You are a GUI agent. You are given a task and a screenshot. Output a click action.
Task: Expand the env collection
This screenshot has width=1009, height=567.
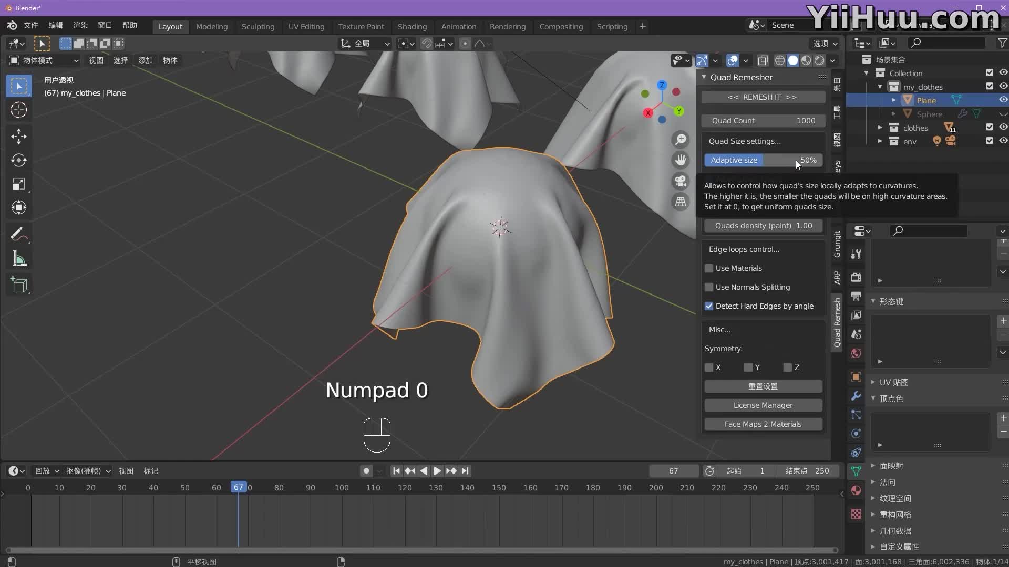(880, 141)
